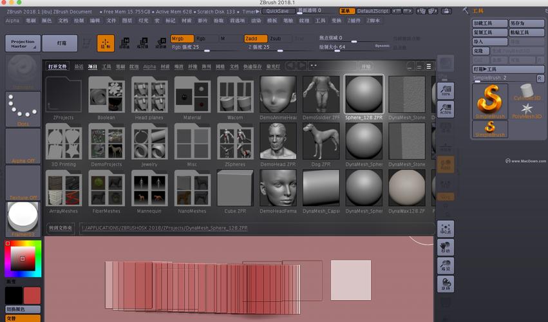Select the large SimpleBrush tool icon
This screenshot has width=548, height=322.
489,101
